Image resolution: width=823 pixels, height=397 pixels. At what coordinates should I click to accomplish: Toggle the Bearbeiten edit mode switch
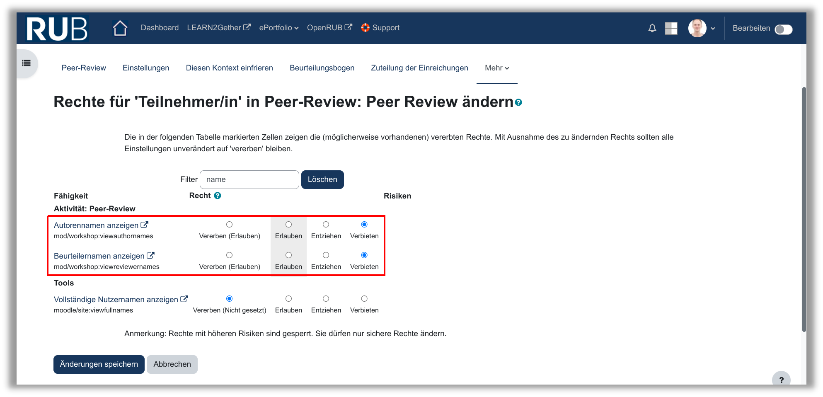(x=783, y=29)
